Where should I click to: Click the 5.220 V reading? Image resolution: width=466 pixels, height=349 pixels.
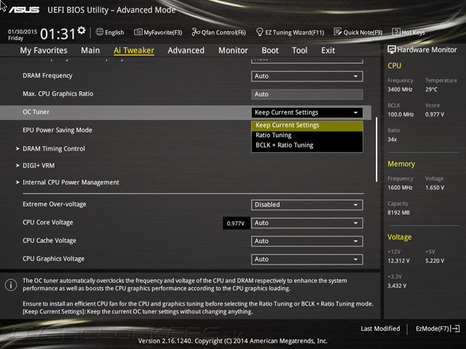tap(435, 260)
